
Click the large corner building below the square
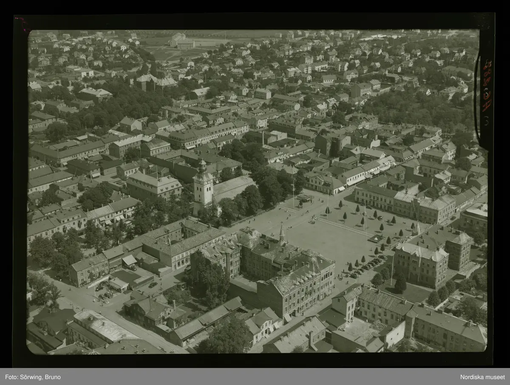click(297, 285)
